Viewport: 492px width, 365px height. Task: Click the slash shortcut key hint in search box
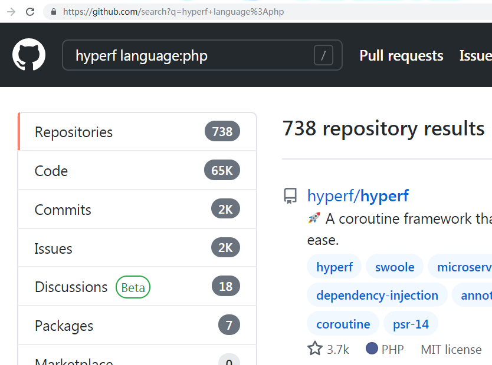click(323, 55)
